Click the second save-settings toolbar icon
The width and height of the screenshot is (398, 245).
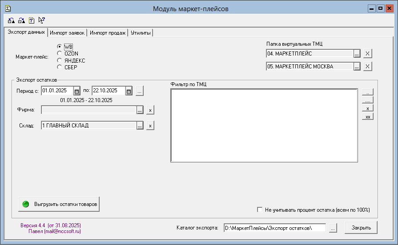pos(21,20)
